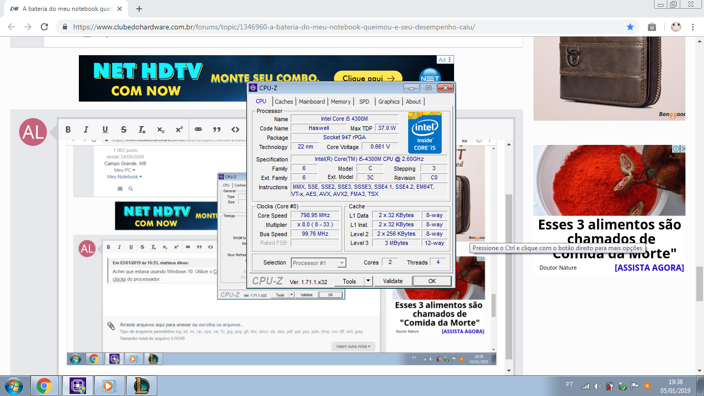Click the Doutor Nature label in right sidebar ad

pyautogui.click(x=558, y=268)
